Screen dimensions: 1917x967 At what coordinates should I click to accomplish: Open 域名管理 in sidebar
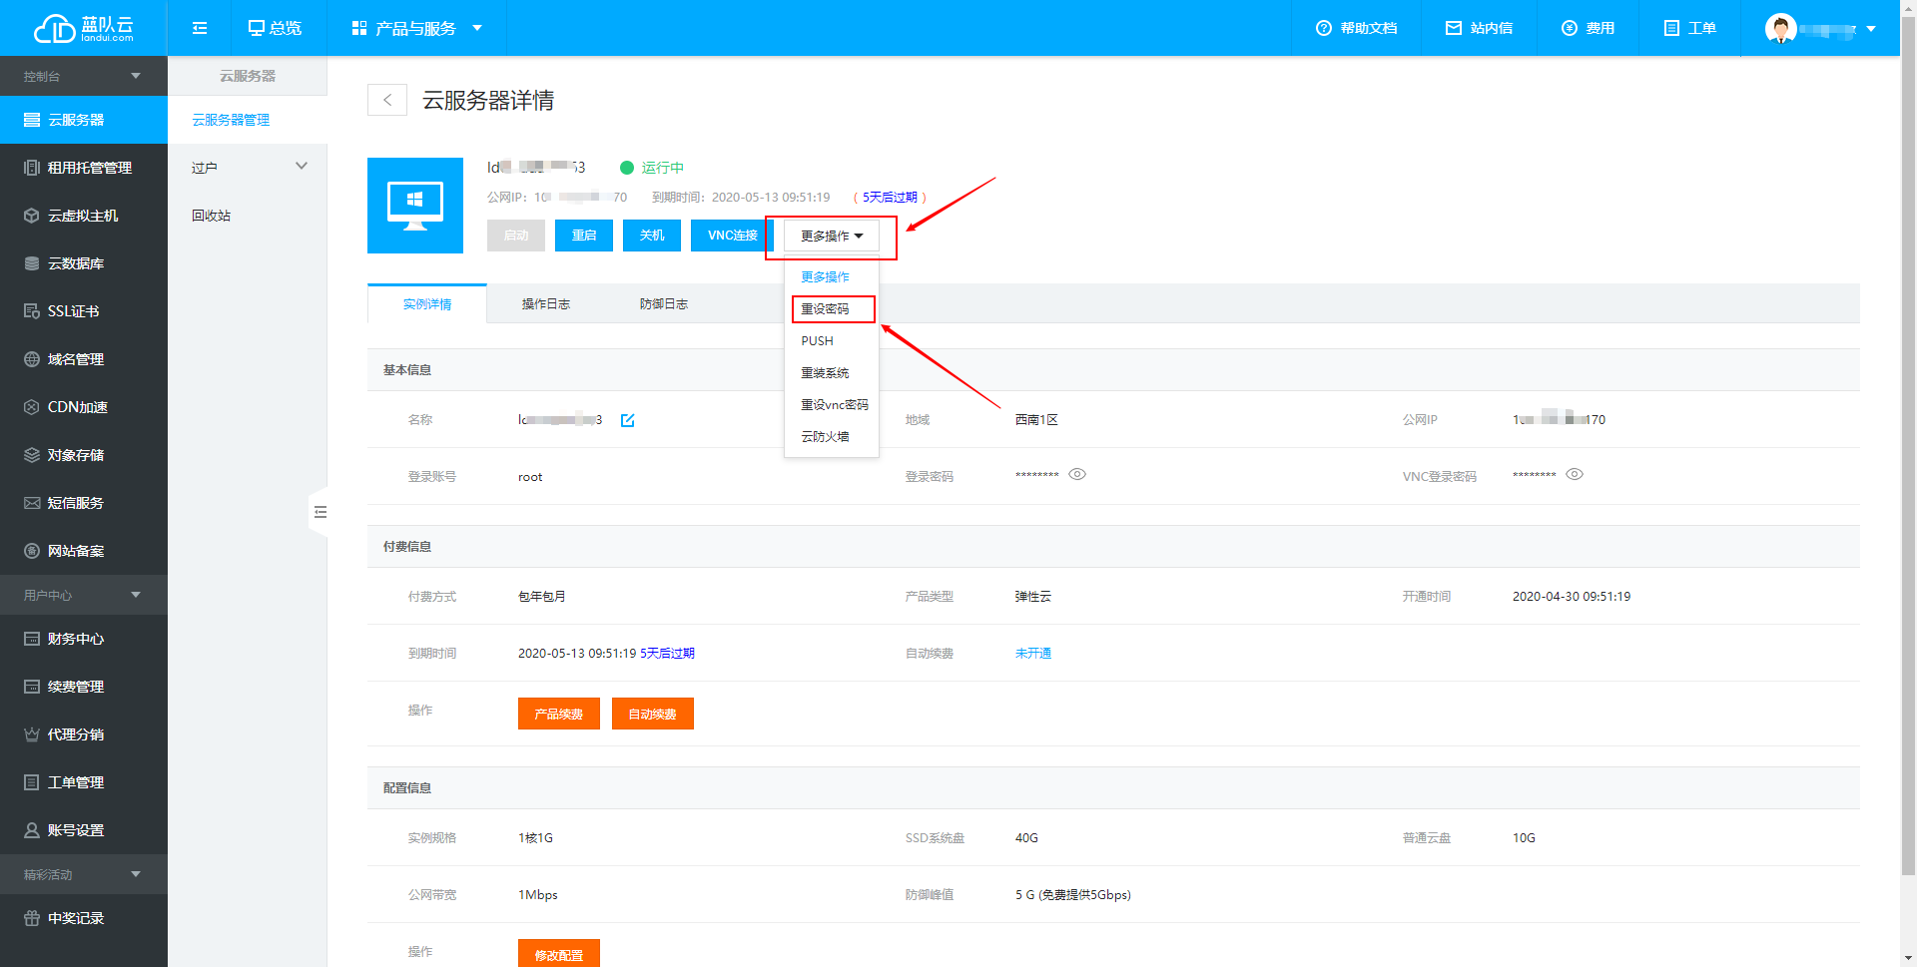(84, 359)
